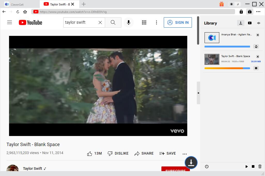This screenshot has width=265, height=176.
Task: Click the Taylor Swift download progress bar
Action: tap(227, 68)
